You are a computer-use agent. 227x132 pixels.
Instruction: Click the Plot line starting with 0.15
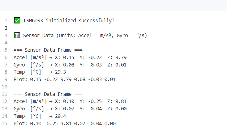tap(64, 79)
